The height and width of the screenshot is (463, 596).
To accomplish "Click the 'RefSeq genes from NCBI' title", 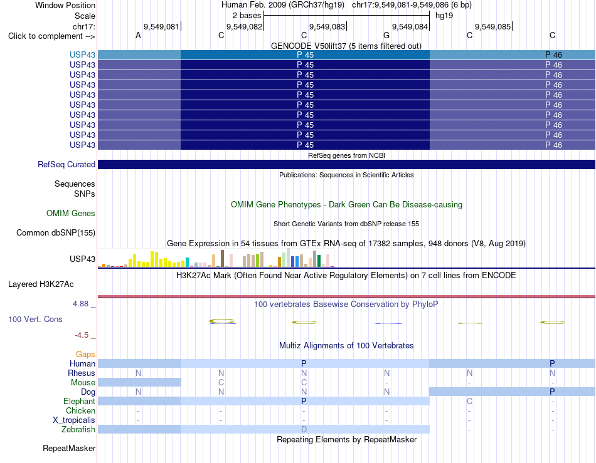I will pyautogui.click(x=346, y=155).
